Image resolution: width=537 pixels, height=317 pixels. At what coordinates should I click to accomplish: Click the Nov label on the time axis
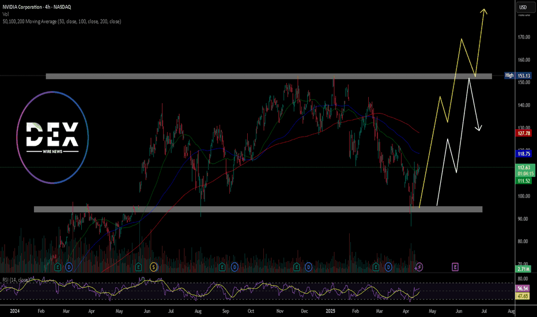click(280, 311)
